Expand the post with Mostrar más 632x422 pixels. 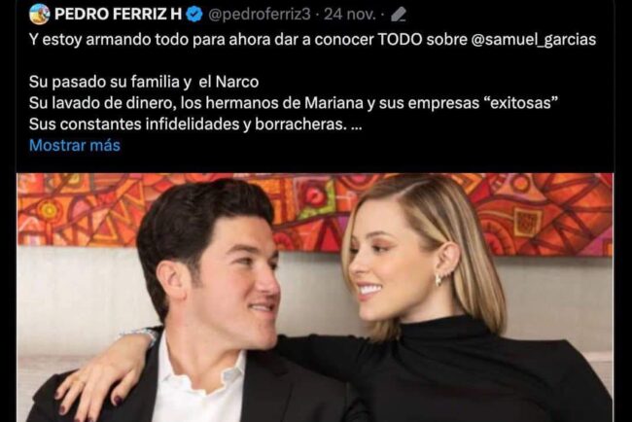tap(75, 145)
